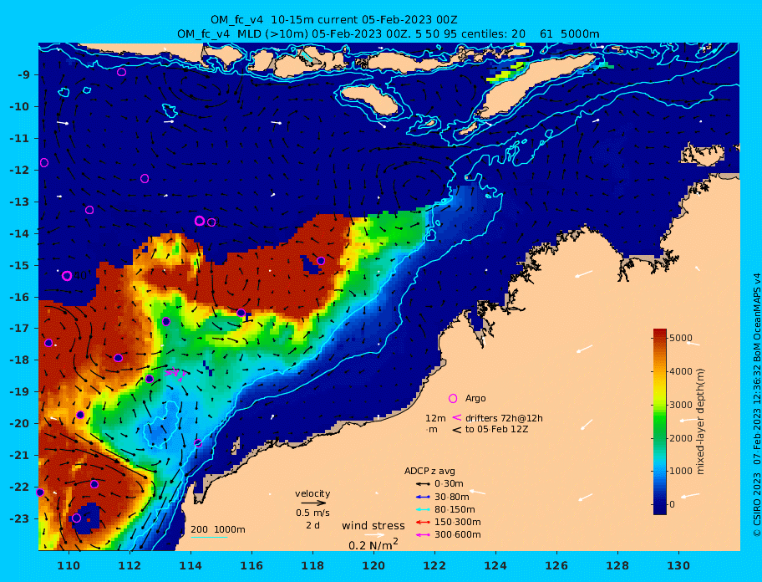Click the 5000 tick on the colorbar
This screenshot has width=762, height=582.
[x=680, y=338]
